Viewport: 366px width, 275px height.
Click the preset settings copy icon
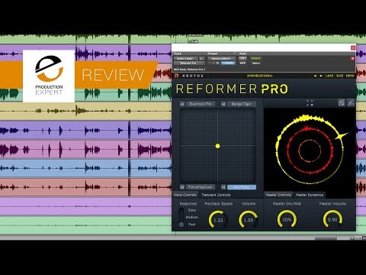pos(218,63)
